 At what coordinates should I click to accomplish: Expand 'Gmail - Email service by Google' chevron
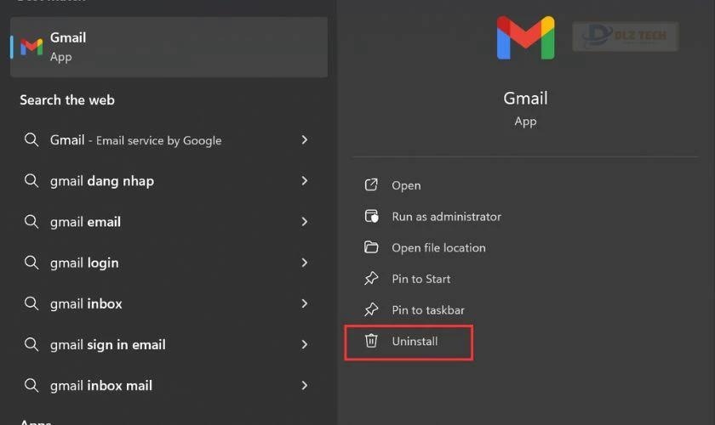(305, 140)
